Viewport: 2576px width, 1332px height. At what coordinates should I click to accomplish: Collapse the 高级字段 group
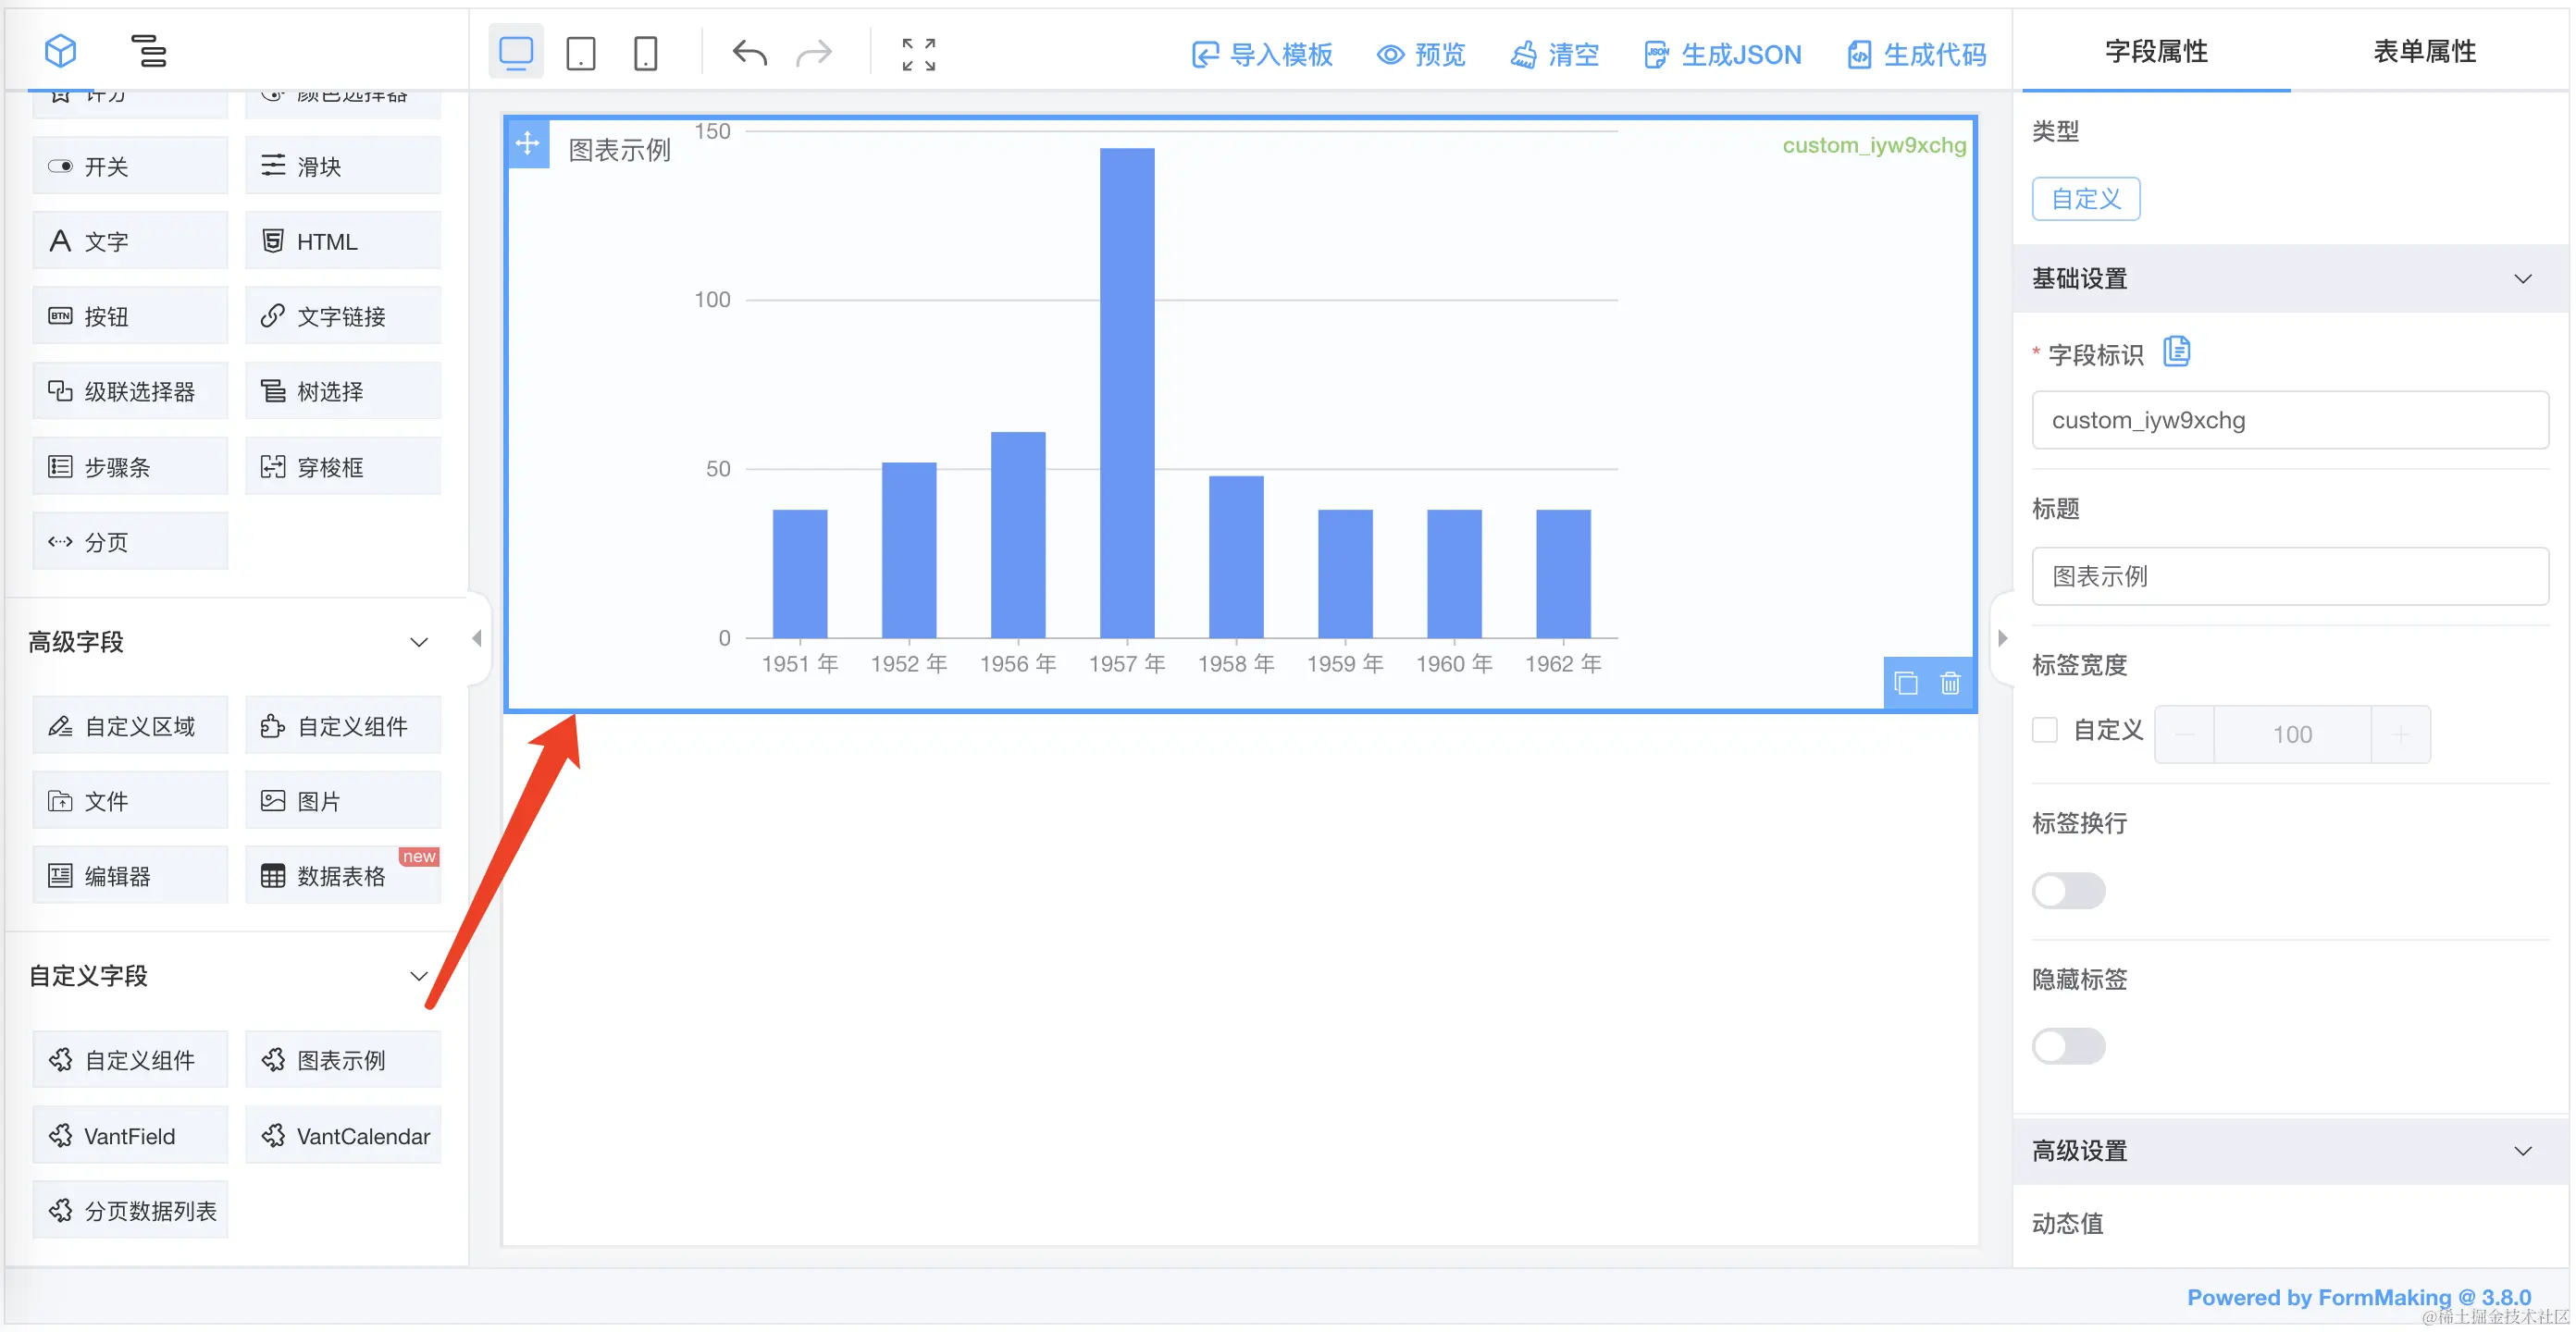(419, 642)
